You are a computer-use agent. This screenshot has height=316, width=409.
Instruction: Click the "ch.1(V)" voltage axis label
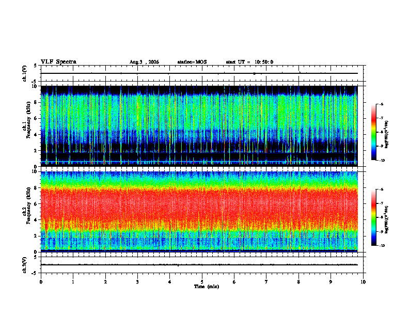pos(25,73)
